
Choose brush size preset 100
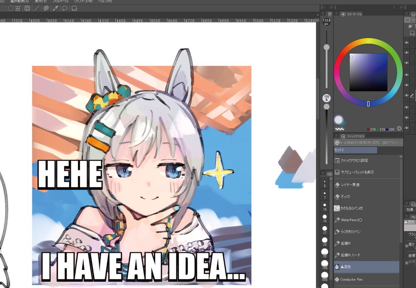coord(325,265)
